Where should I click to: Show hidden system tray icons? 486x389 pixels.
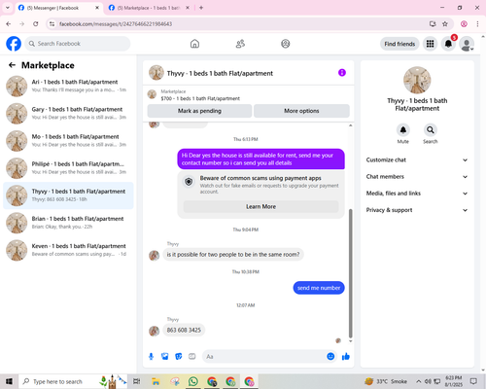419,381
